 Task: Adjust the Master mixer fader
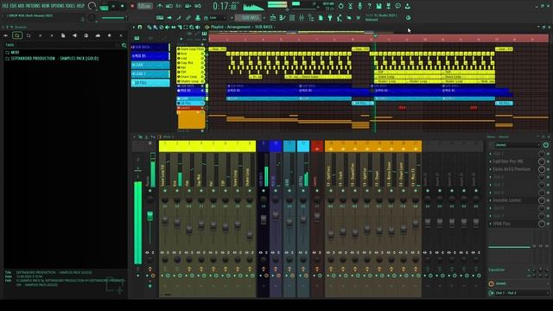[x=149, y=215]
